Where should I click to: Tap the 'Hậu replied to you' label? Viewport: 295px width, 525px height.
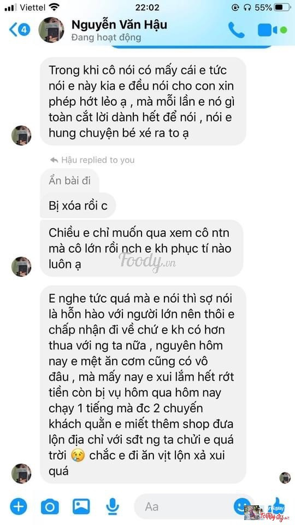point(92,160)
